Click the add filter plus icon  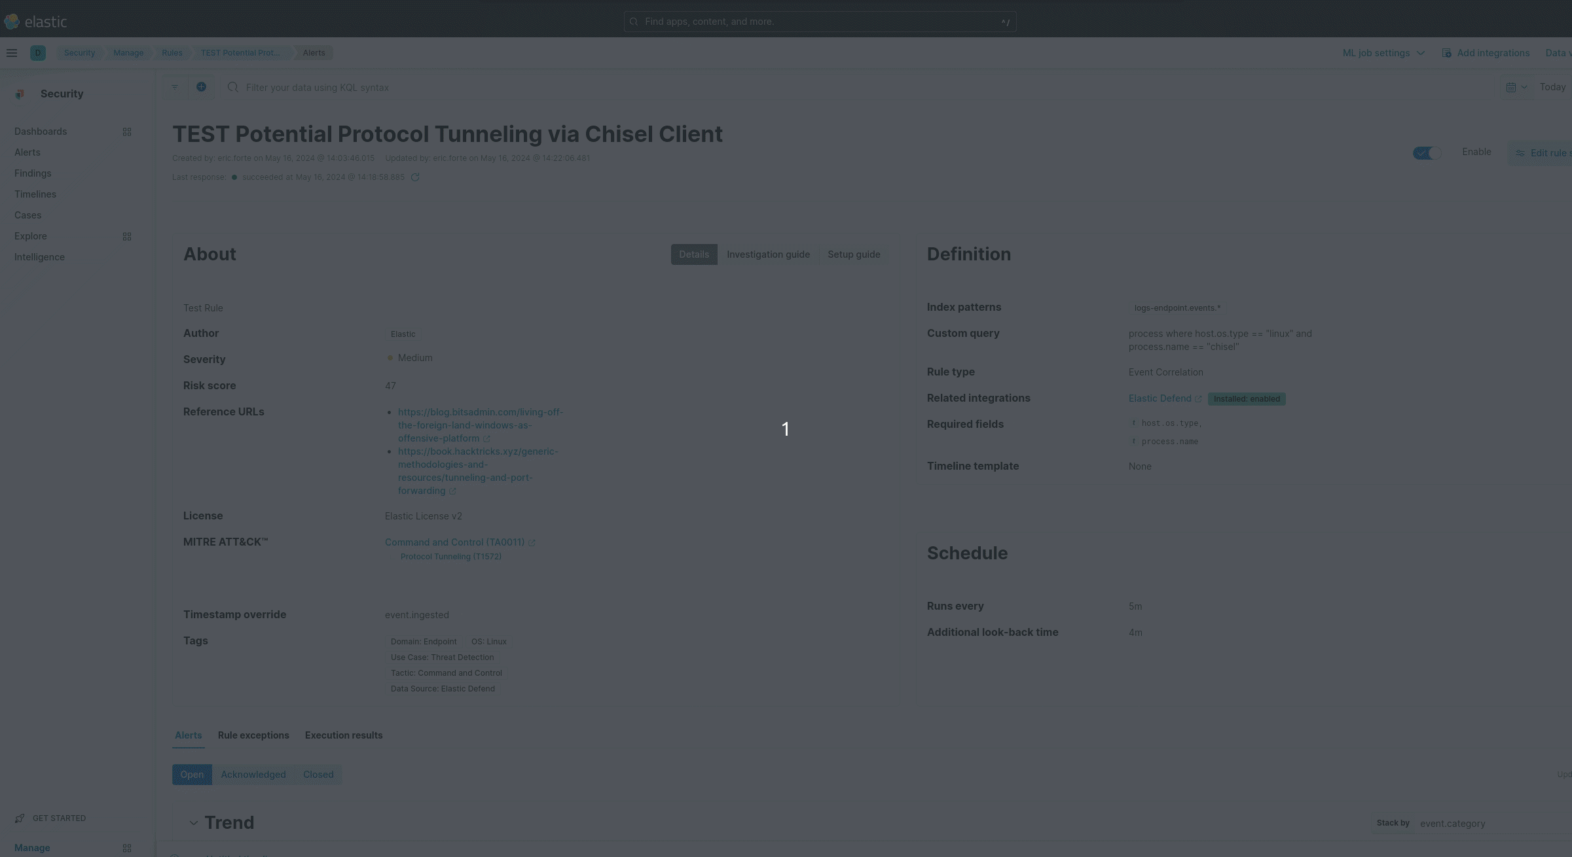(202, 87)
